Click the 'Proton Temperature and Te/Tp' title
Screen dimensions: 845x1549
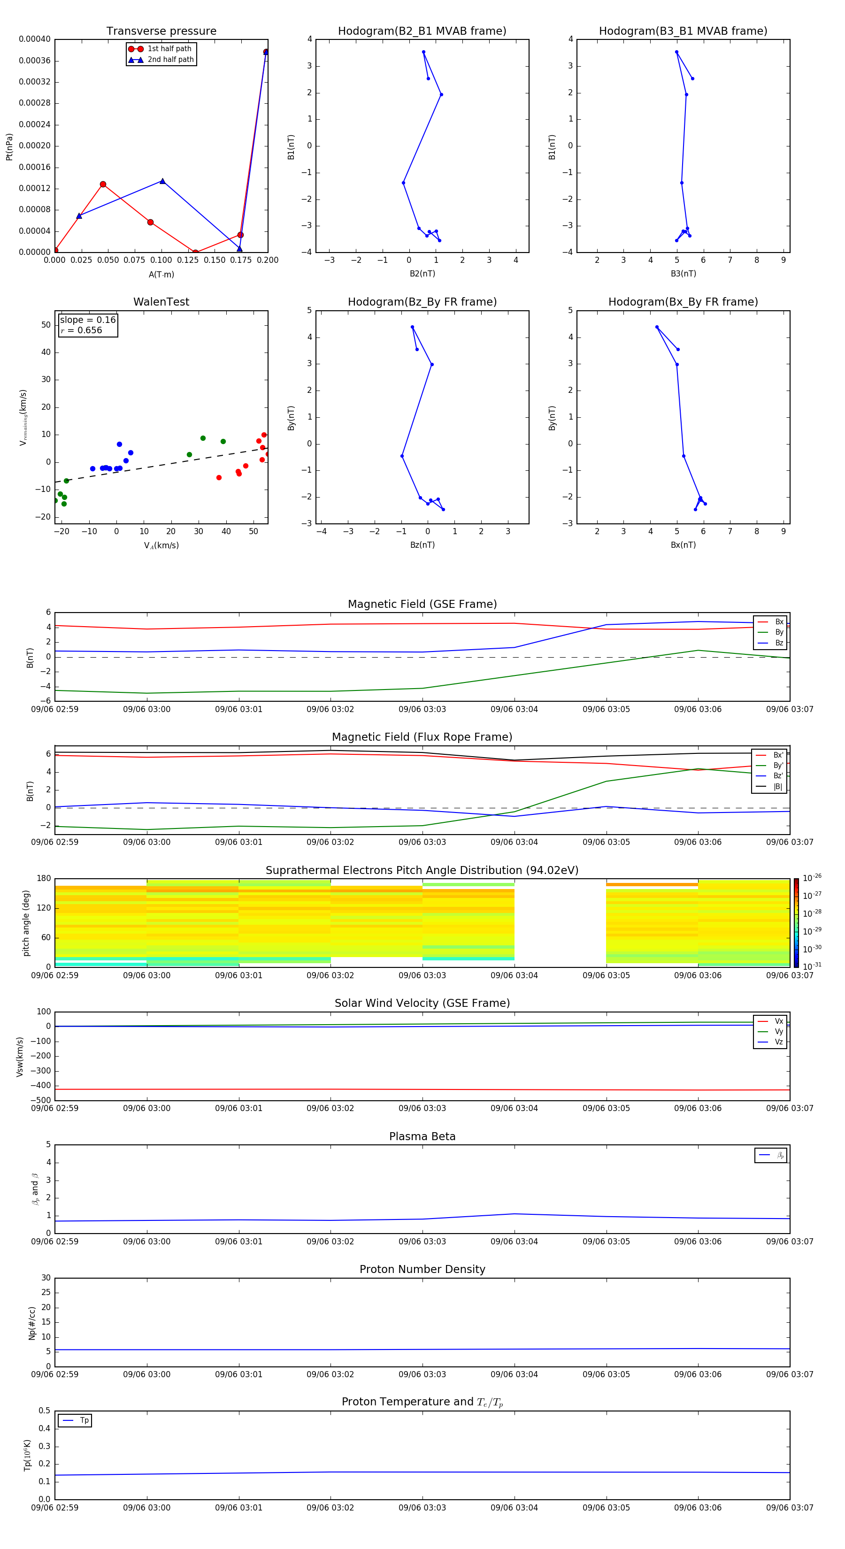(x=422, y=1402)
